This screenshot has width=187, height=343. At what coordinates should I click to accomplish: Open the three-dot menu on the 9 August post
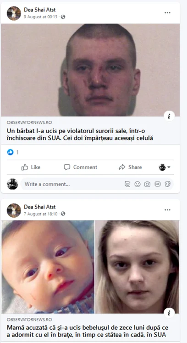(167, 13)
